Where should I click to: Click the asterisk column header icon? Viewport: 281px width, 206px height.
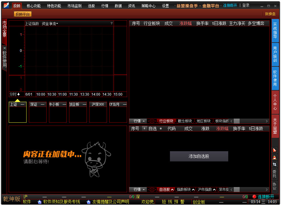pos(161,128)
